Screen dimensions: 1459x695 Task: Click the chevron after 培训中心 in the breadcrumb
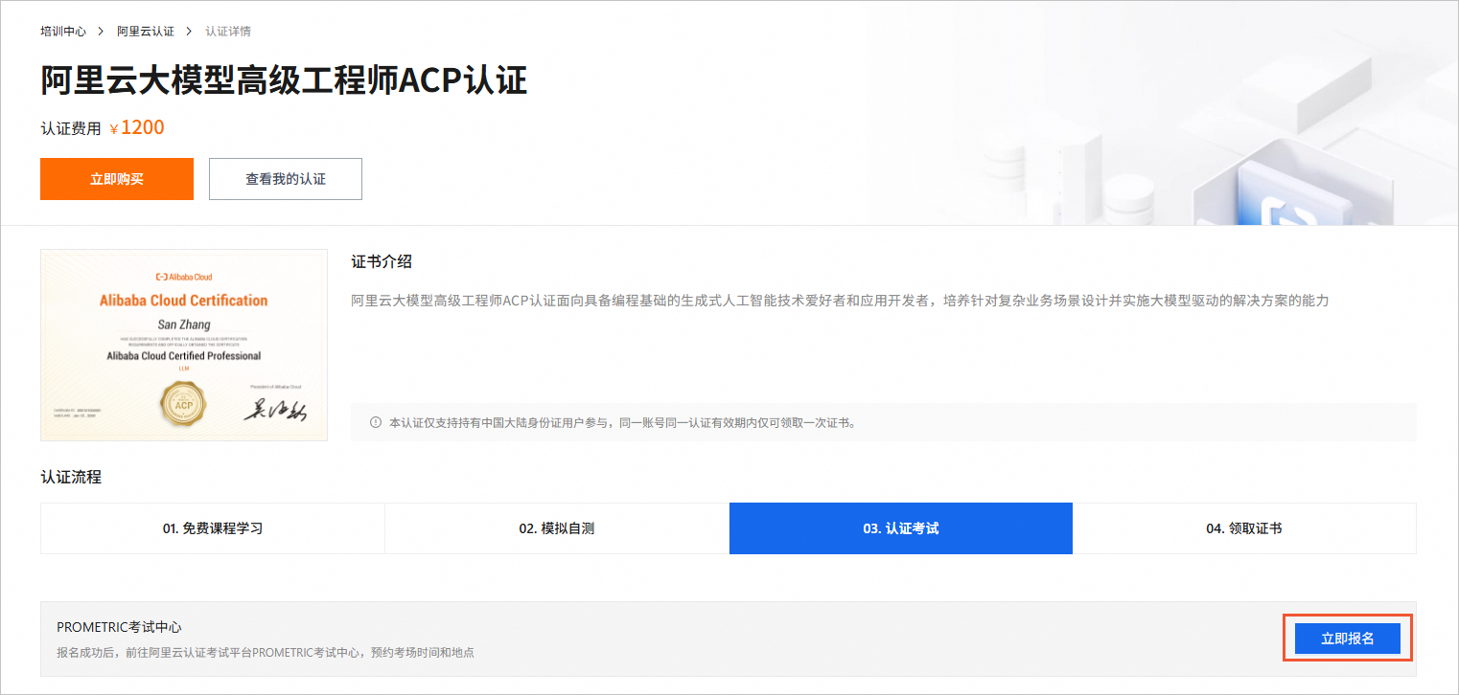[100, 32]
